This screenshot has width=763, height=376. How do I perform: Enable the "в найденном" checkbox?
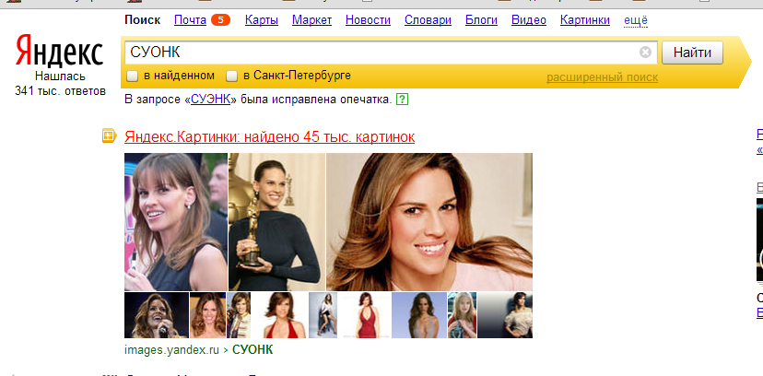[x=133, y=76]
